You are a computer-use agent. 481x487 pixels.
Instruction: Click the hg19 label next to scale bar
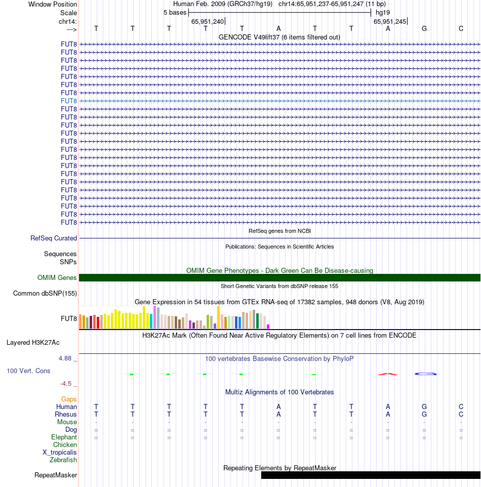click(x=383, y=13)
